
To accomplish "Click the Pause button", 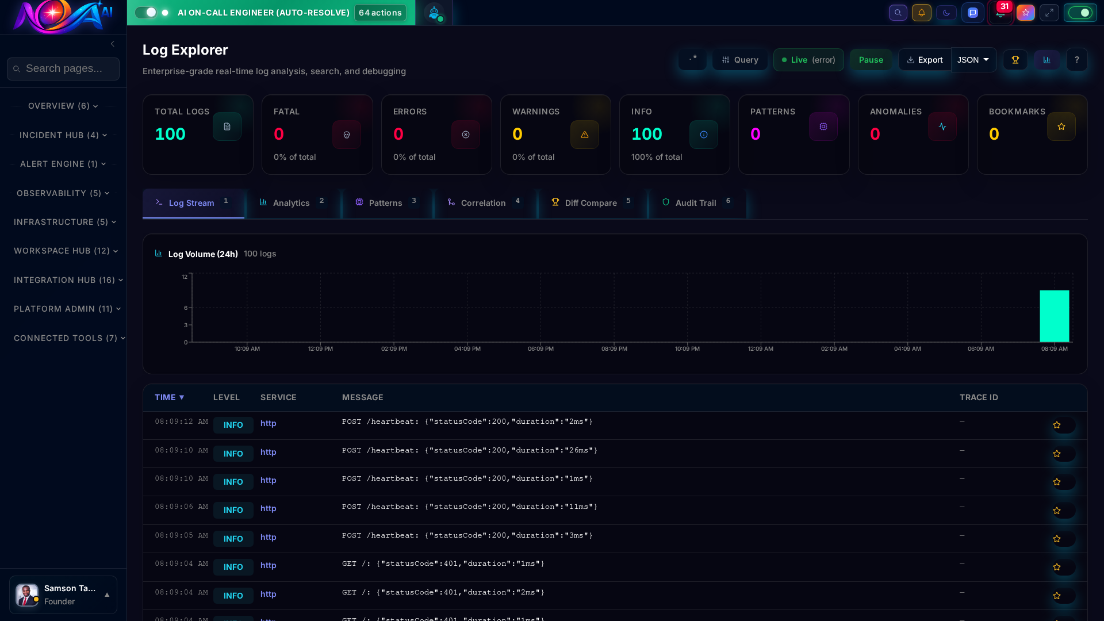I will pos(871,60).
